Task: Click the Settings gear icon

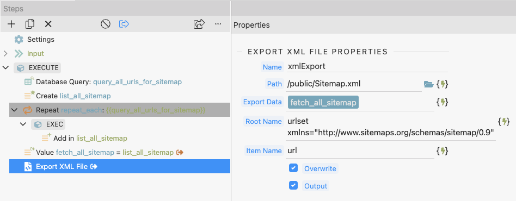Action: click(x=19, y=40)
